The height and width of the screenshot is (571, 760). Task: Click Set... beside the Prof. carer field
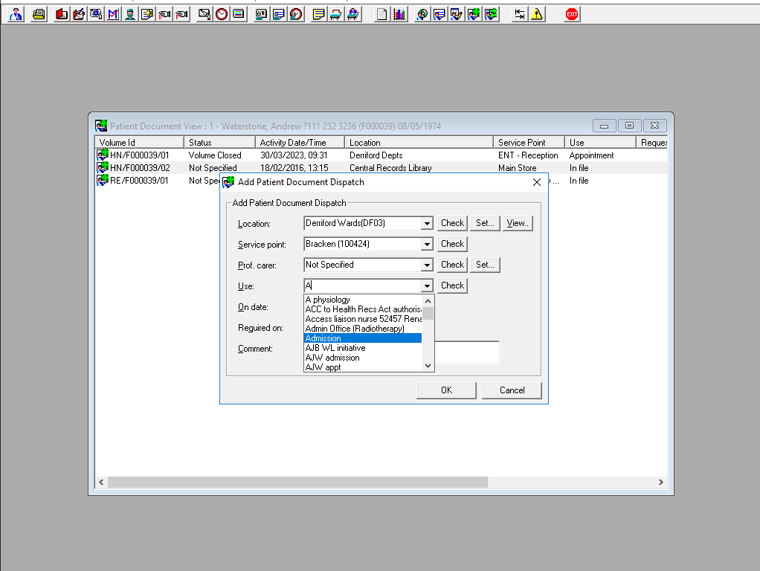pos(485,265)
